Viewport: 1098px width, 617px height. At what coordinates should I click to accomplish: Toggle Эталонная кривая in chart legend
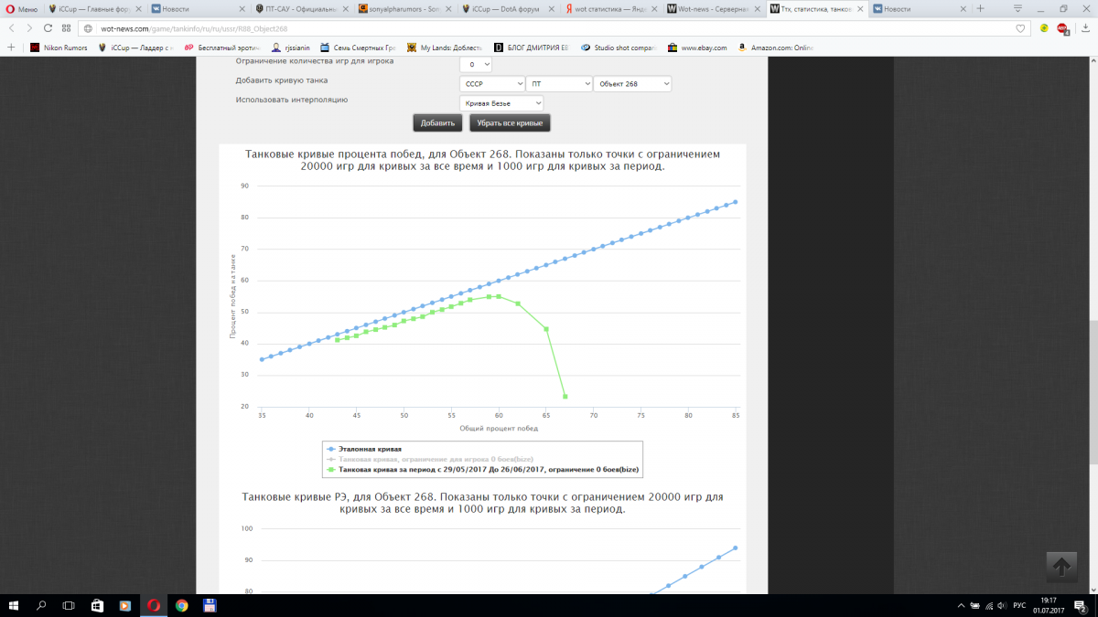365,449
